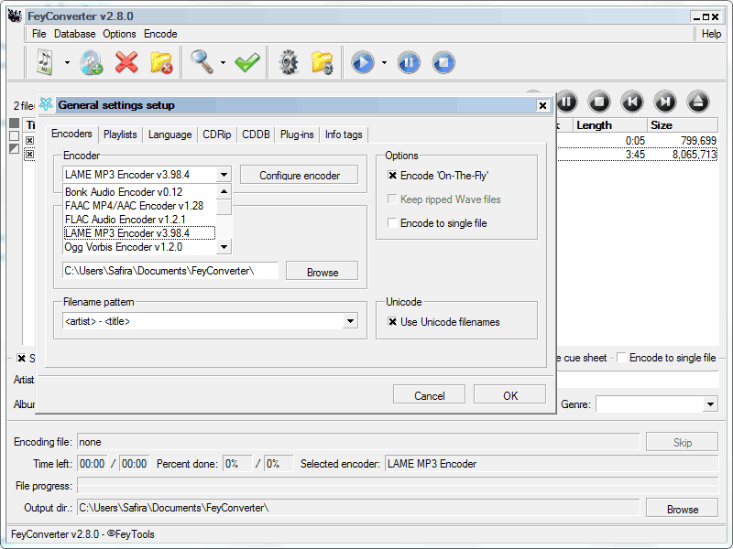The width and height of the screenshot is (733, 549).
Task: Collapse the LAME MP3 Encoder combo box
Action: [224, 175]
